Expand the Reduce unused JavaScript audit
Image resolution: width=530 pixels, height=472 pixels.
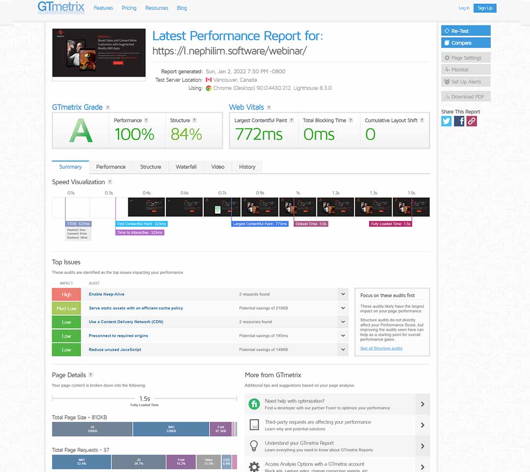343,350
